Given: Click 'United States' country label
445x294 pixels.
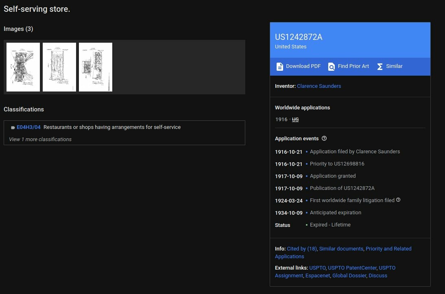Looking at the screenshot, I should point(290,46).
